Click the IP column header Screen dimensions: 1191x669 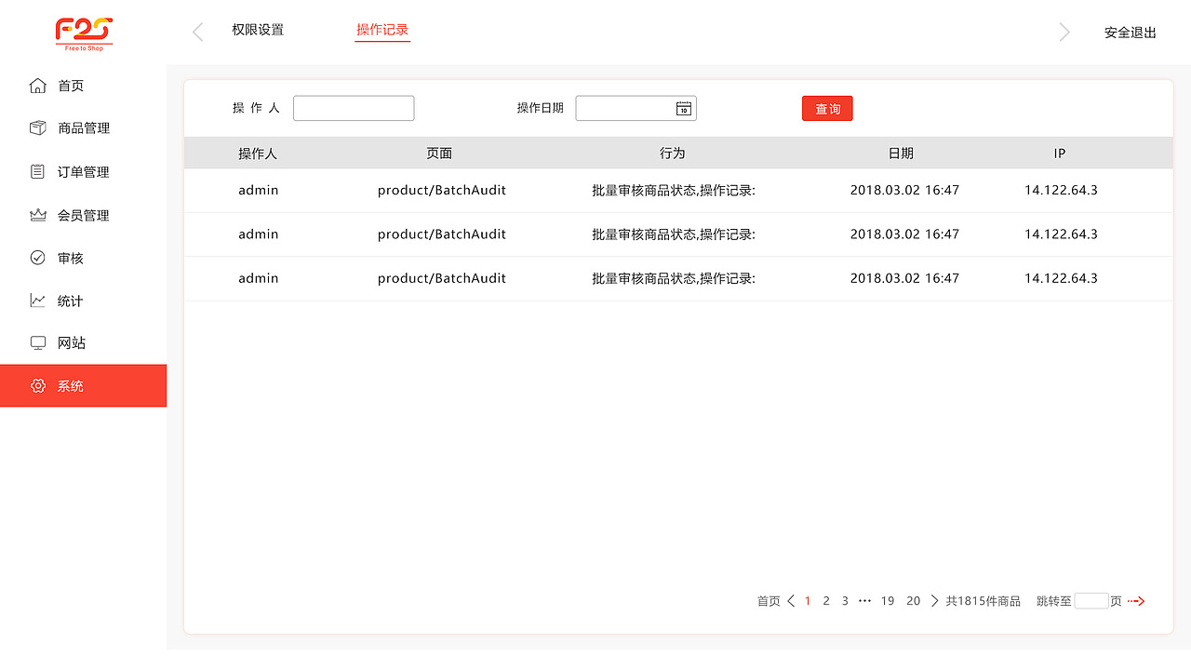click(x=1060, y=154)
